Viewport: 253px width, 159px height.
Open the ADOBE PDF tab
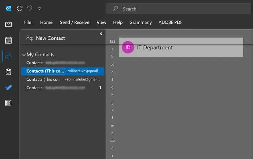(x=170, y=22)
